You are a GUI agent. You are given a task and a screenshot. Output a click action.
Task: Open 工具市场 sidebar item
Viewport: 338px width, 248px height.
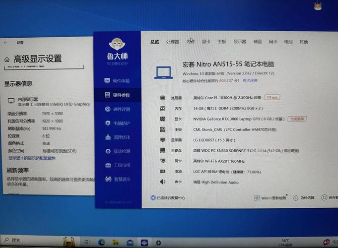[x=118, y=165]
